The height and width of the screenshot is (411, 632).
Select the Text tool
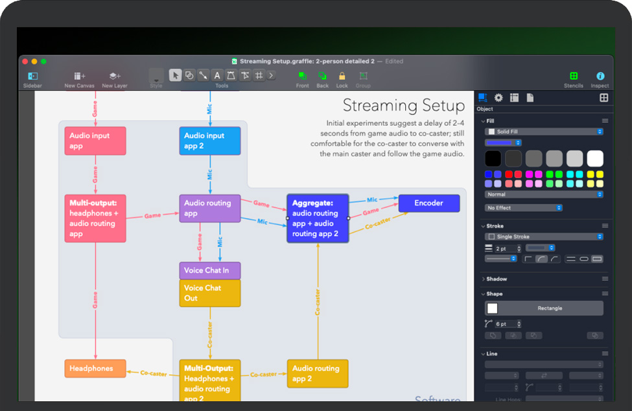(x=217, y=75)
